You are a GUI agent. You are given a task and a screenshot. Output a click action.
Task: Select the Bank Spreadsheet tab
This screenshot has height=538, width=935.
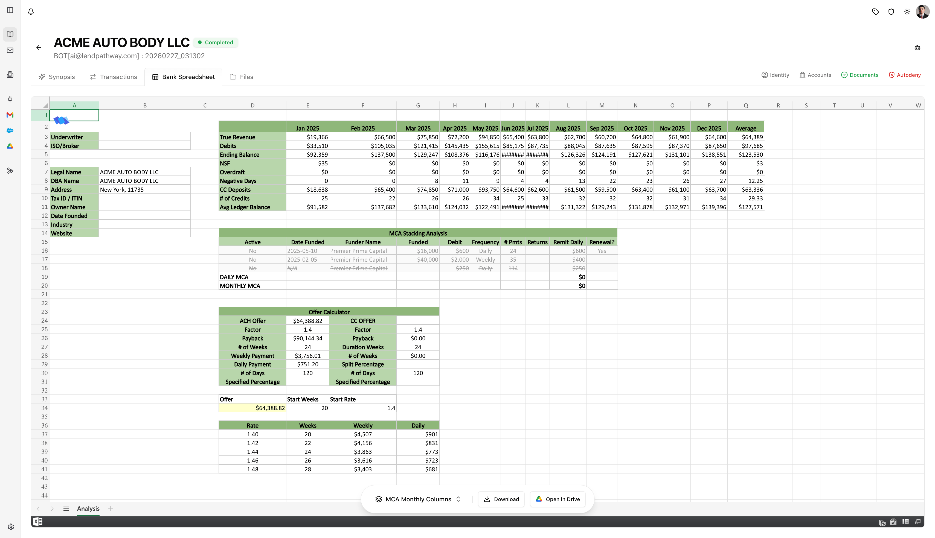click(183, 77)
